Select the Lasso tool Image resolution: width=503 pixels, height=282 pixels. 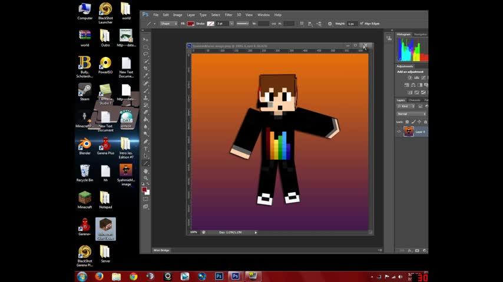coord(145,54)
